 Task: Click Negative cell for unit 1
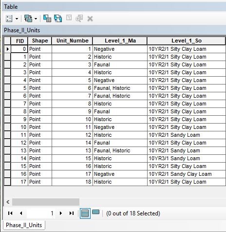coord(120,49)
